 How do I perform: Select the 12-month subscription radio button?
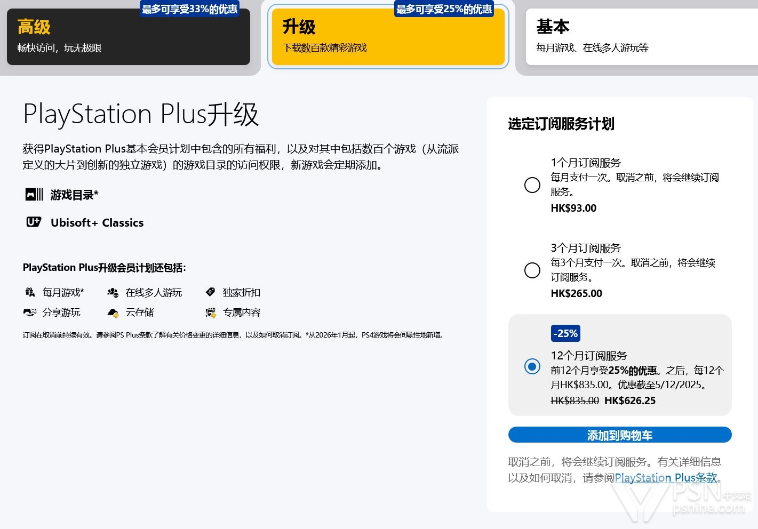tap(532, 367)
